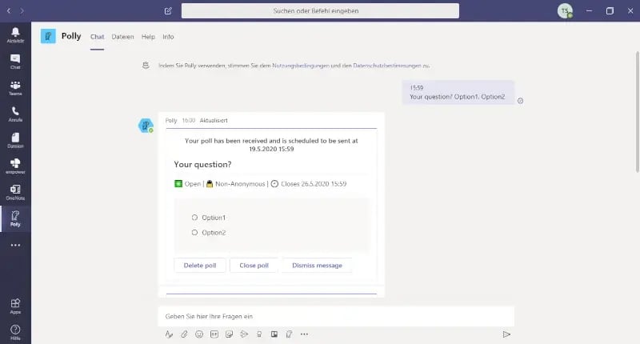Select the Option1 radio button
This screenshot has width=640, height=344.
click(194, 218)
